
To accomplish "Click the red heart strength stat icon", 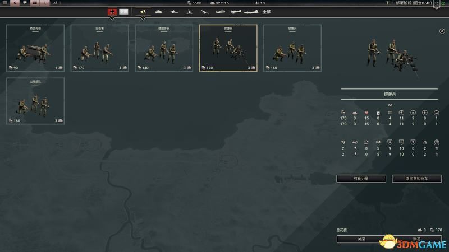I will coord(366,113).
